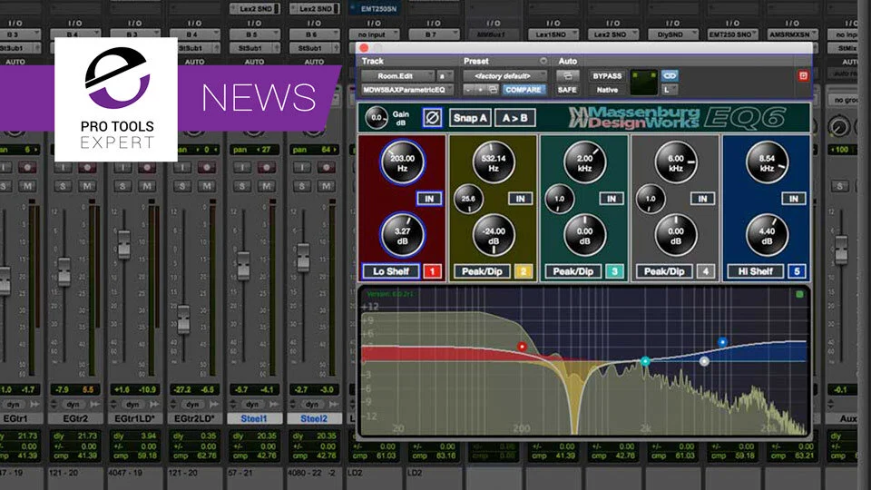Click the EMT250SN send slot
The image size is (871, 490).
(375, 9)
